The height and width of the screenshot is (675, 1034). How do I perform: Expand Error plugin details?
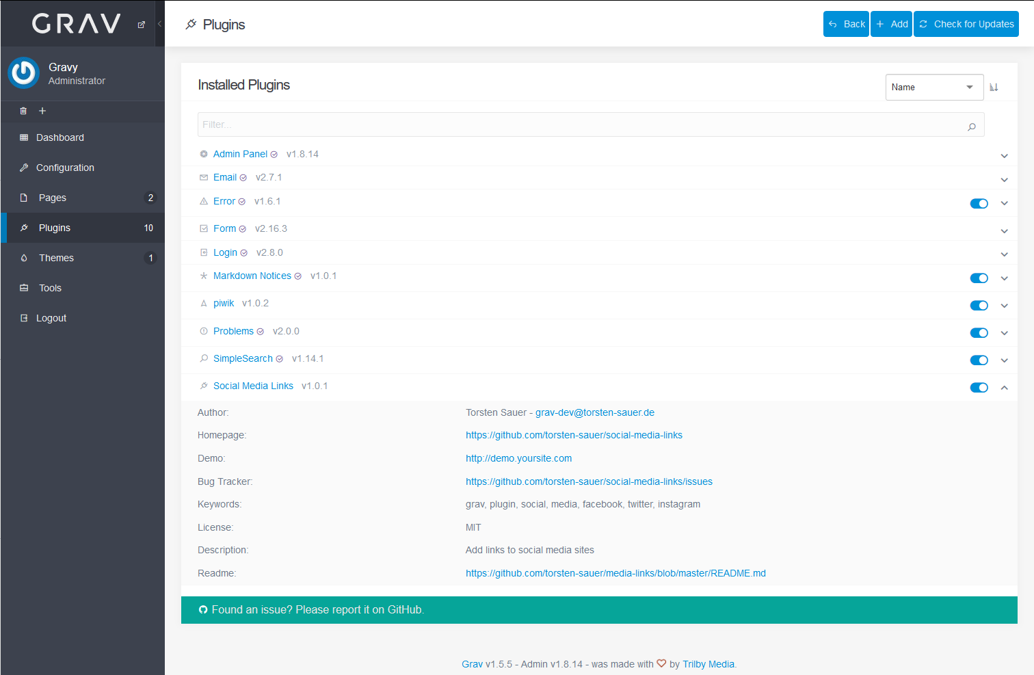[x=1005, y=203]
